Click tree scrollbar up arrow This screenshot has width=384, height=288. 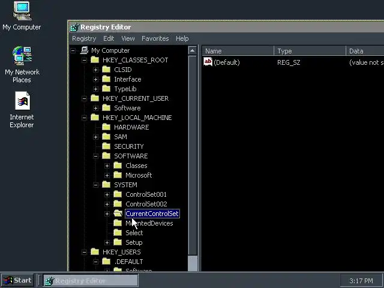pyautogui.click(x=193, y=50)
